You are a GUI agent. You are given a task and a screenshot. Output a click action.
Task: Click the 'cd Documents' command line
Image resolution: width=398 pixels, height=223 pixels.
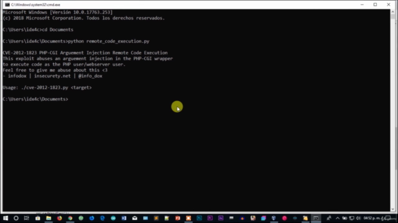click(x=38, y=30)
